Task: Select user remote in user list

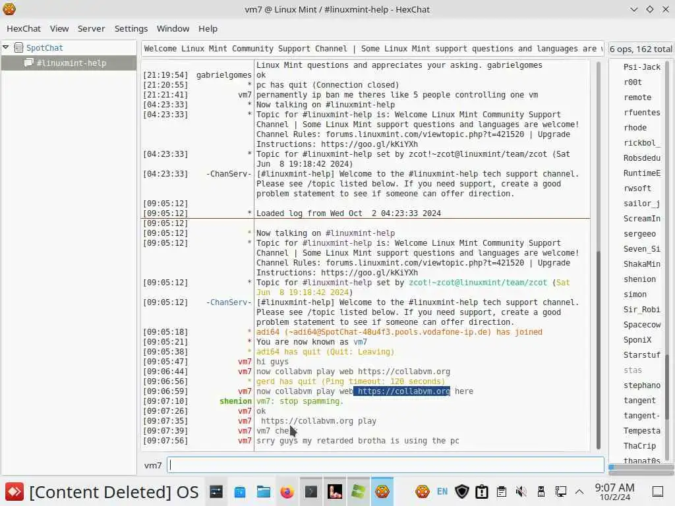Action: point(637,98)
